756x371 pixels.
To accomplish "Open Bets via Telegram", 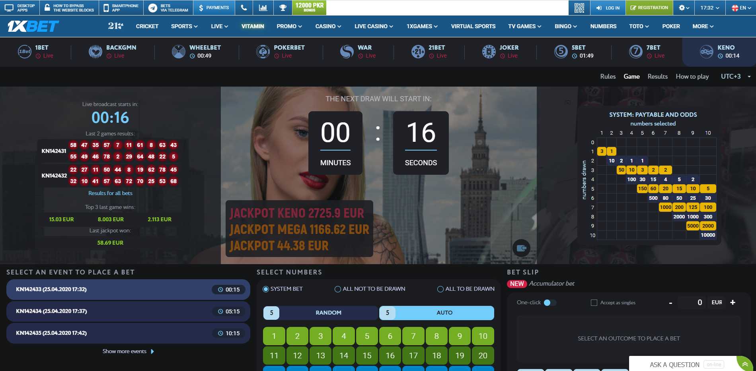I will pos(168,8).
